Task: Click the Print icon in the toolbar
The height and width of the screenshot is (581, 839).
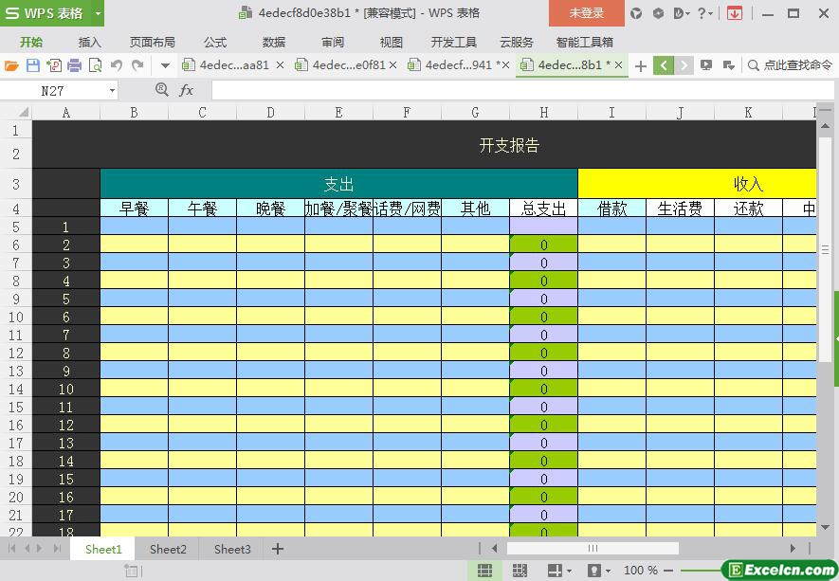Action: point(74,65)
